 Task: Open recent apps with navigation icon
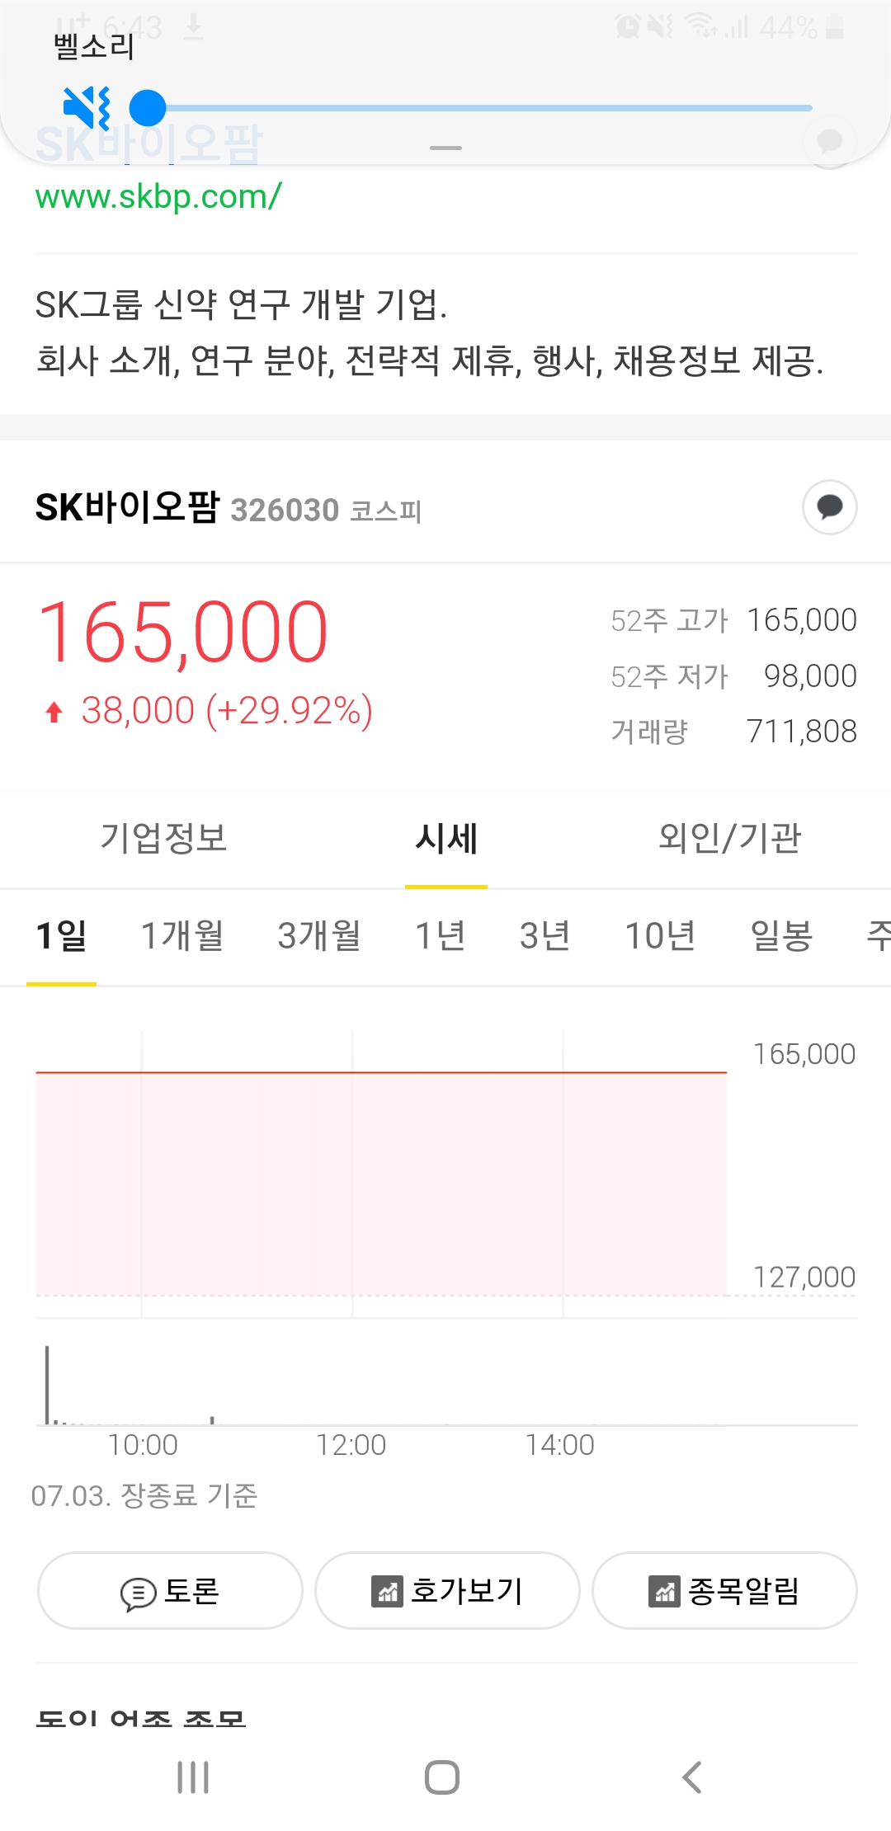pos(193,1777)
